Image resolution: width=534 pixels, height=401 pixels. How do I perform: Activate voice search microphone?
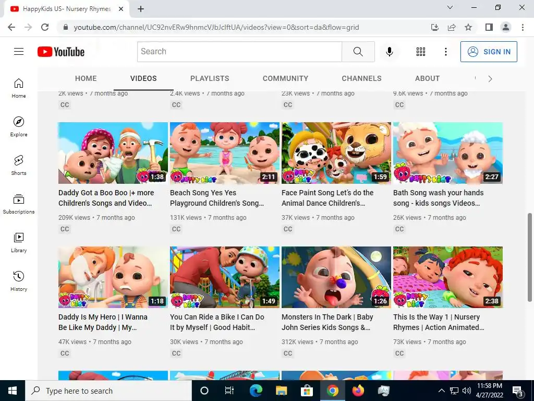389,52
